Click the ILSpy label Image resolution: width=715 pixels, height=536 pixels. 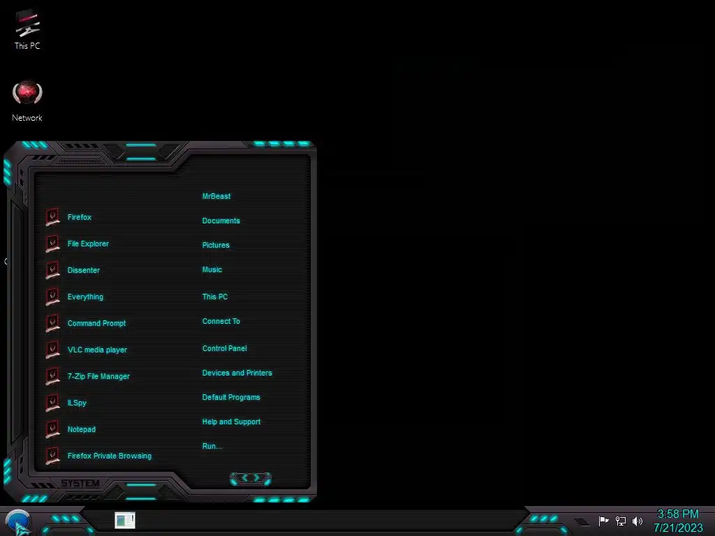(x=77, y=403)
